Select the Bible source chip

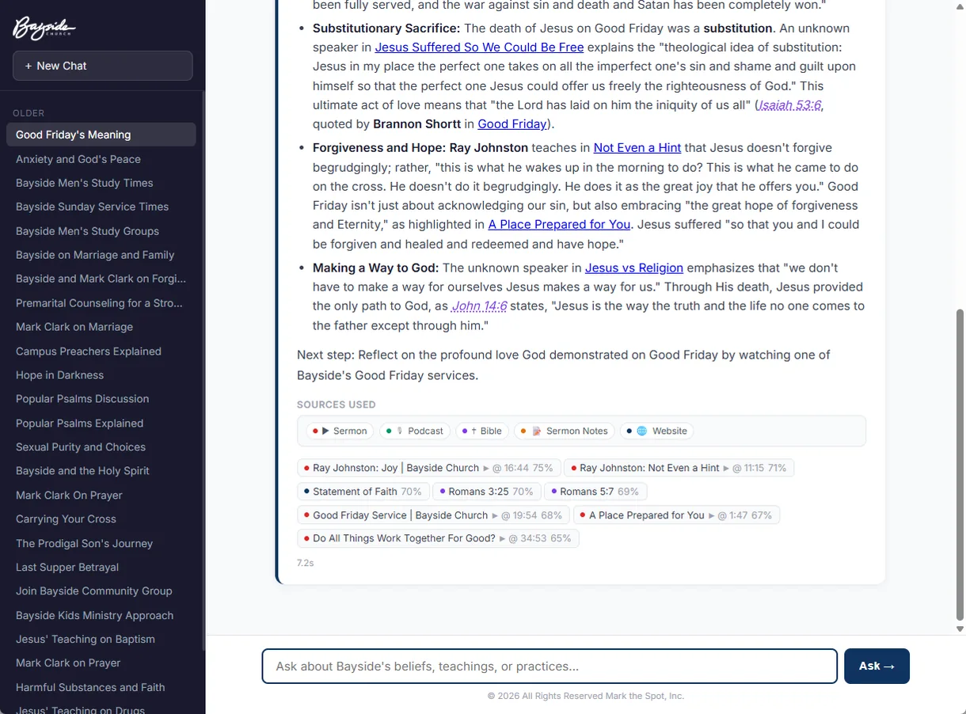tap(482, 431)
